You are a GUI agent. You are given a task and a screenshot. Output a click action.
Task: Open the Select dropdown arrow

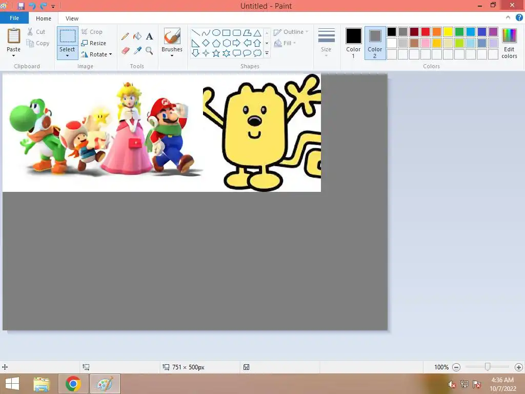[x=67, y=55]
